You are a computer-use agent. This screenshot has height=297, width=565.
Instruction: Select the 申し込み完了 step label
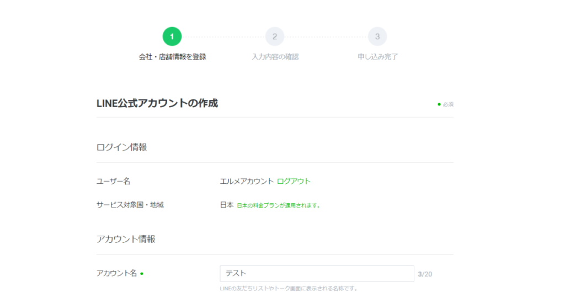(x=377, y=57)
